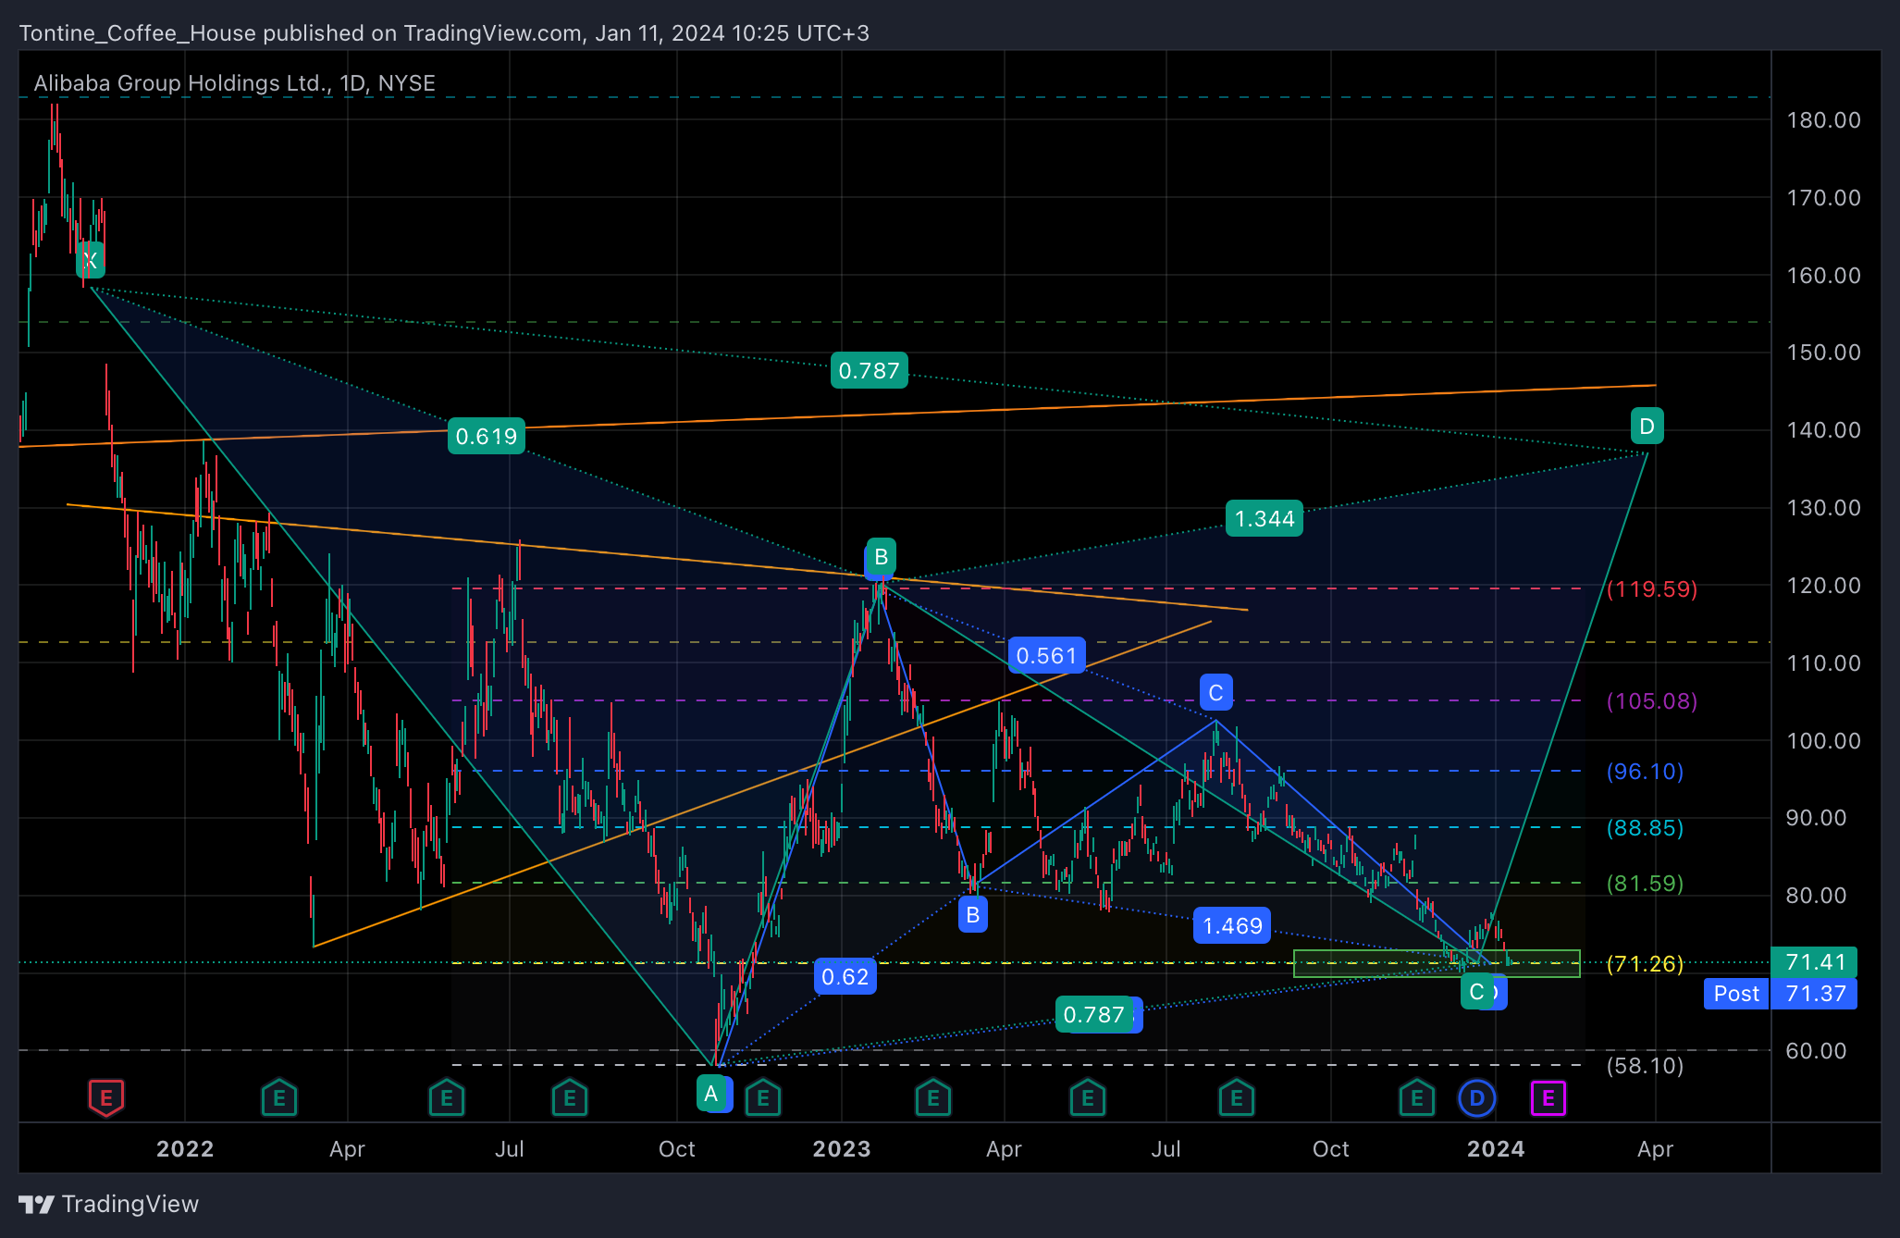This screenshot has height=1238, width=1900.
Task: Click the (88.85) cyan level label
Action: click(x=1645, y=827)
